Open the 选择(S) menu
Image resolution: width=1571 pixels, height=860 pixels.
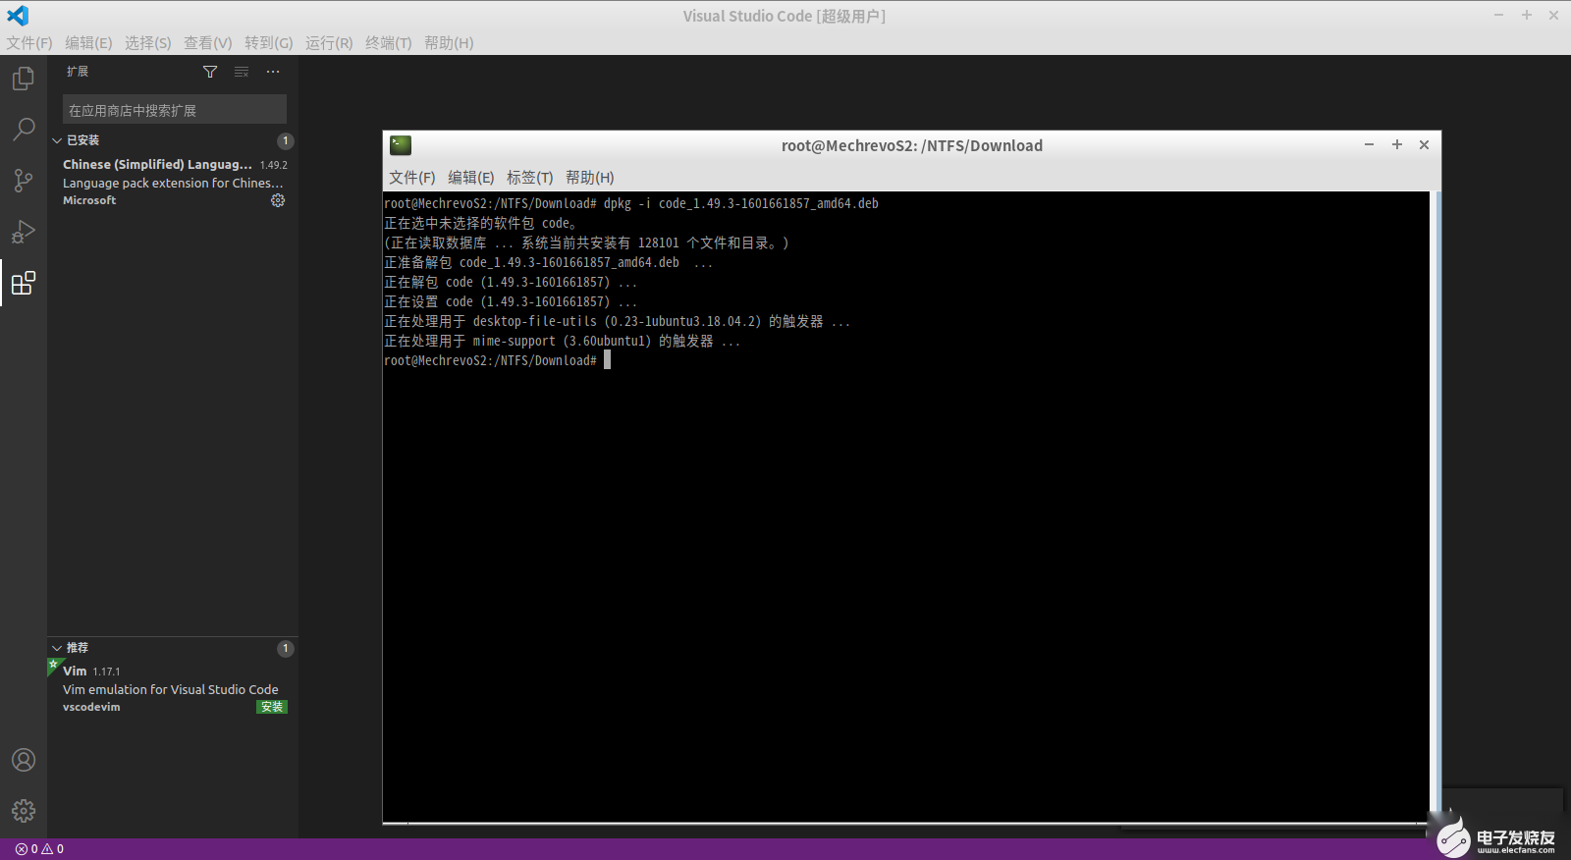(x=148, y=43)
